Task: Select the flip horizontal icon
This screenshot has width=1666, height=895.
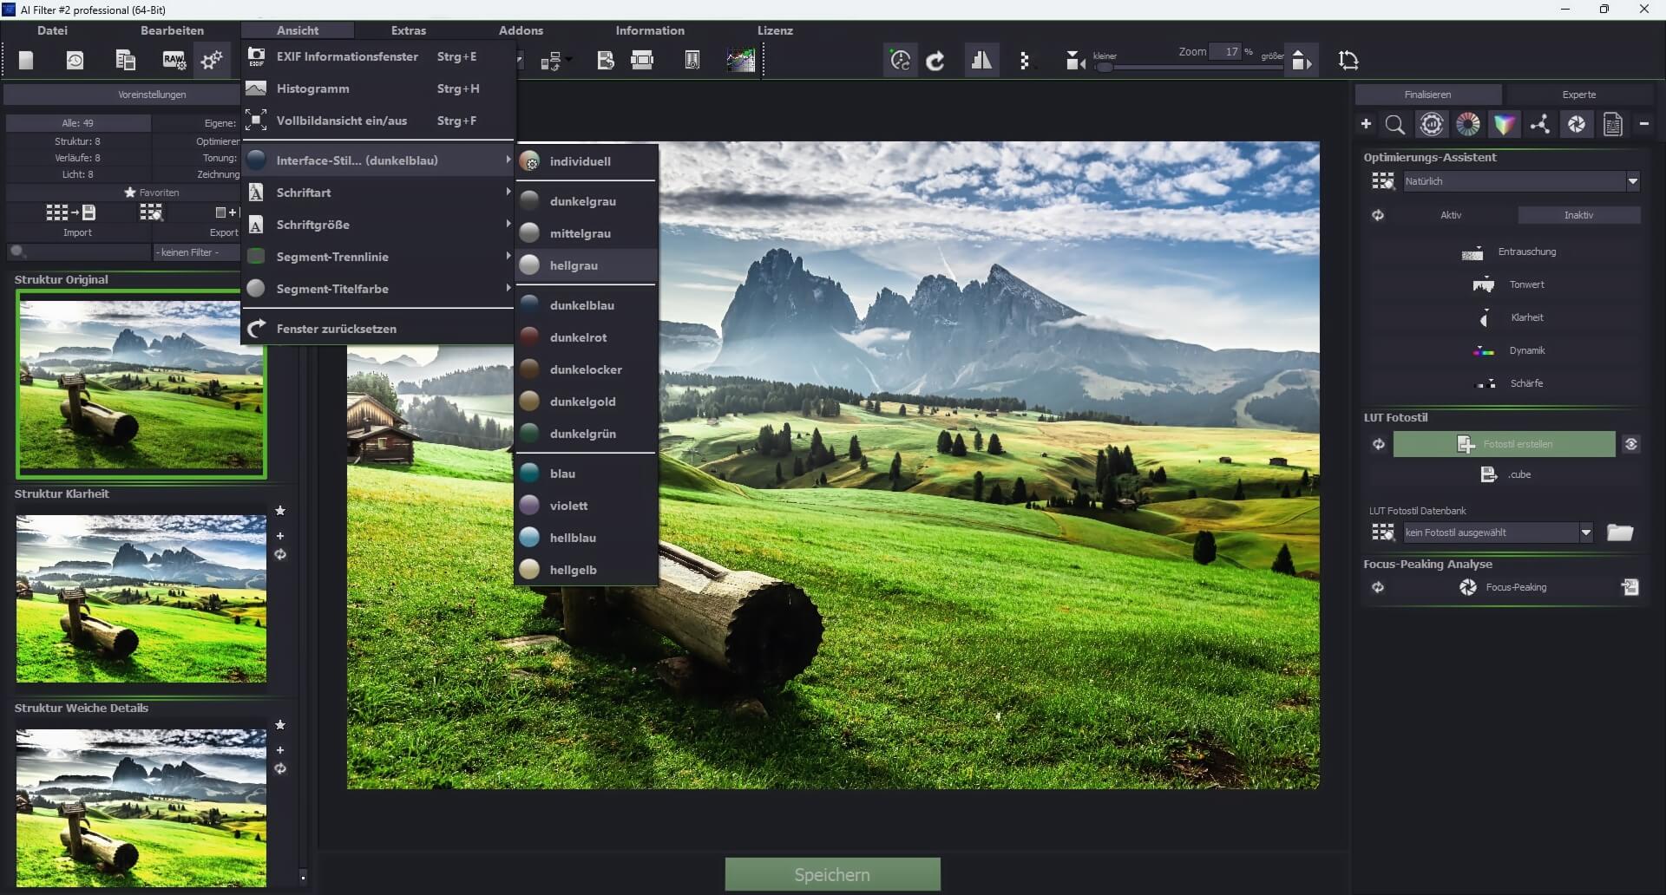Action: [981, 60]
